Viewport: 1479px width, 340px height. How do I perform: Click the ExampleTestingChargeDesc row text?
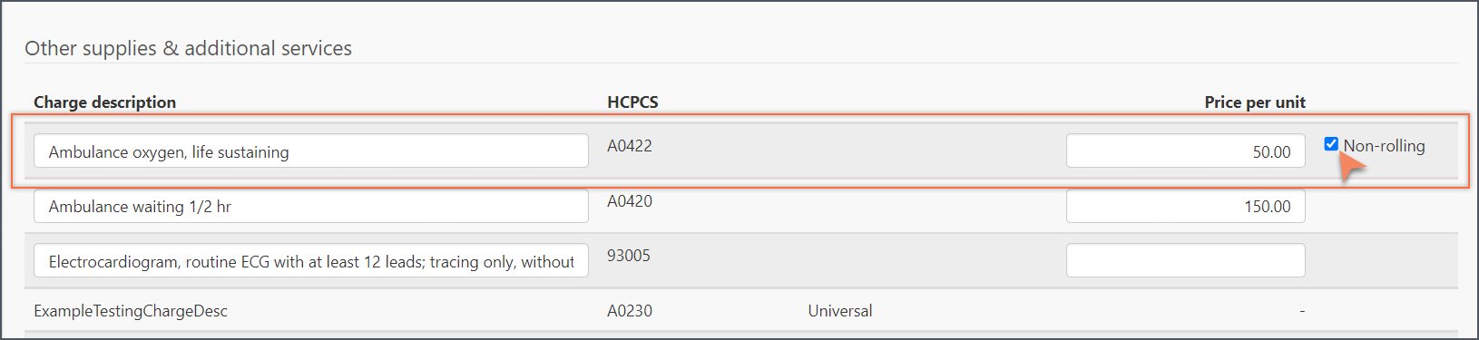click(x=131, y=311)
